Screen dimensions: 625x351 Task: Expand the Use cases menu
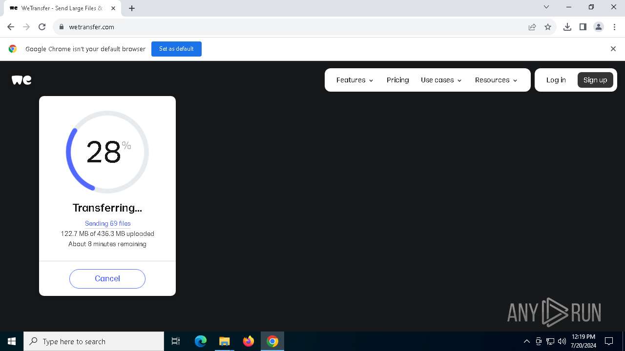pos(441,80)
